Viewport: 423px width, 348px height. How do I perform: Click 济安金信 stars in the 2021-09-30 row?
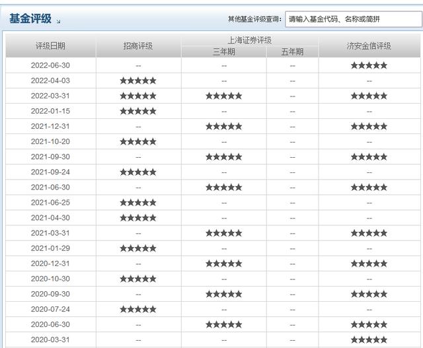click(369, 157)
